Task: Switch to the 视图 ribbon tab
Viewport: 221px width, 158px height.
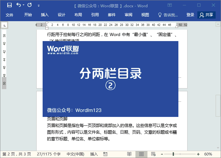Action: pos(145,15)
